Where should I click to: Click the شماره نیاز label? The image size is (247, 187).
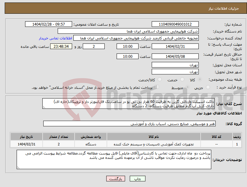[x=233, y=24]
